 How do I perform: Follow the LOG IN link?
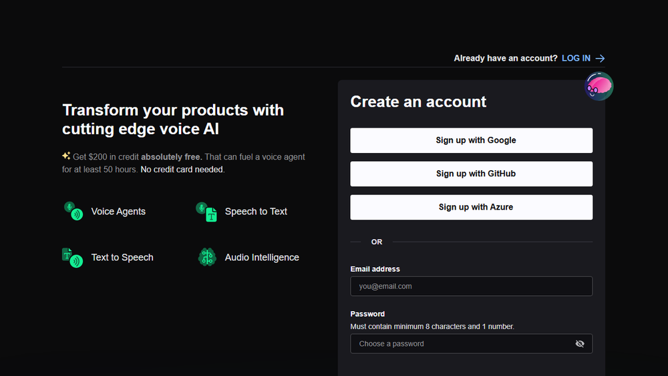(576, 59)
